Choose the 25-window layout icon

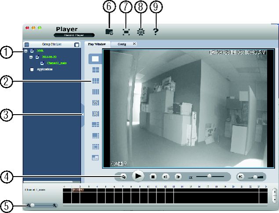pyautogui.click(x=95, y=103)
